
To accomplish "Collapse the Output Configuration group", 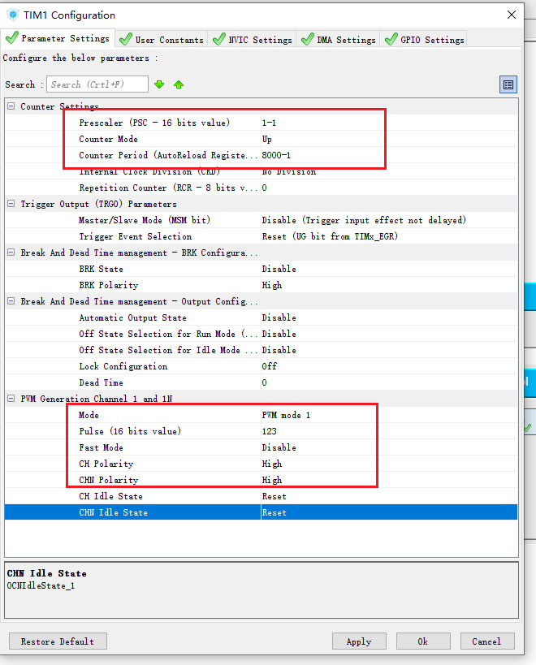I will (11, 301).
